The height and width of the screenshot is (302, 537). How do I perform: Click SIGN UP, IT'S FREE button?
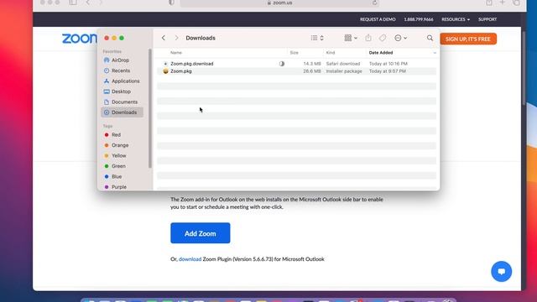[468, 39]
